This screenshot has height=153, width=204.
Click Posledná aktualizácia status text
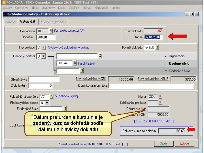tap(93, 144)
